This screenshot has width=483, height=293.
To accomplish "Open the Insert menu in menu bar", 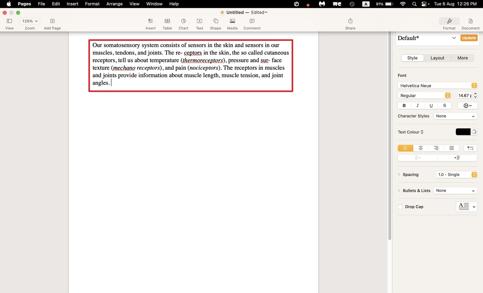I will (x=72, y=4).
